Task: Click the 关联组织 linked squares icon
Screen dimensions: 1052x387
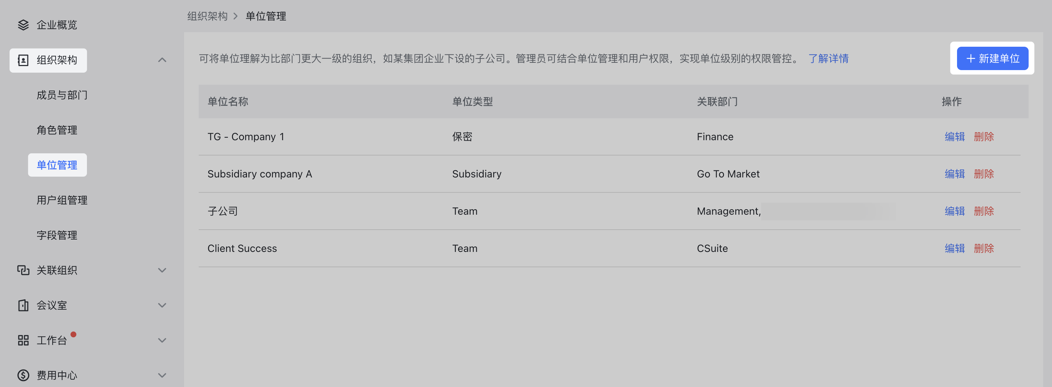Action: (23, 270)
